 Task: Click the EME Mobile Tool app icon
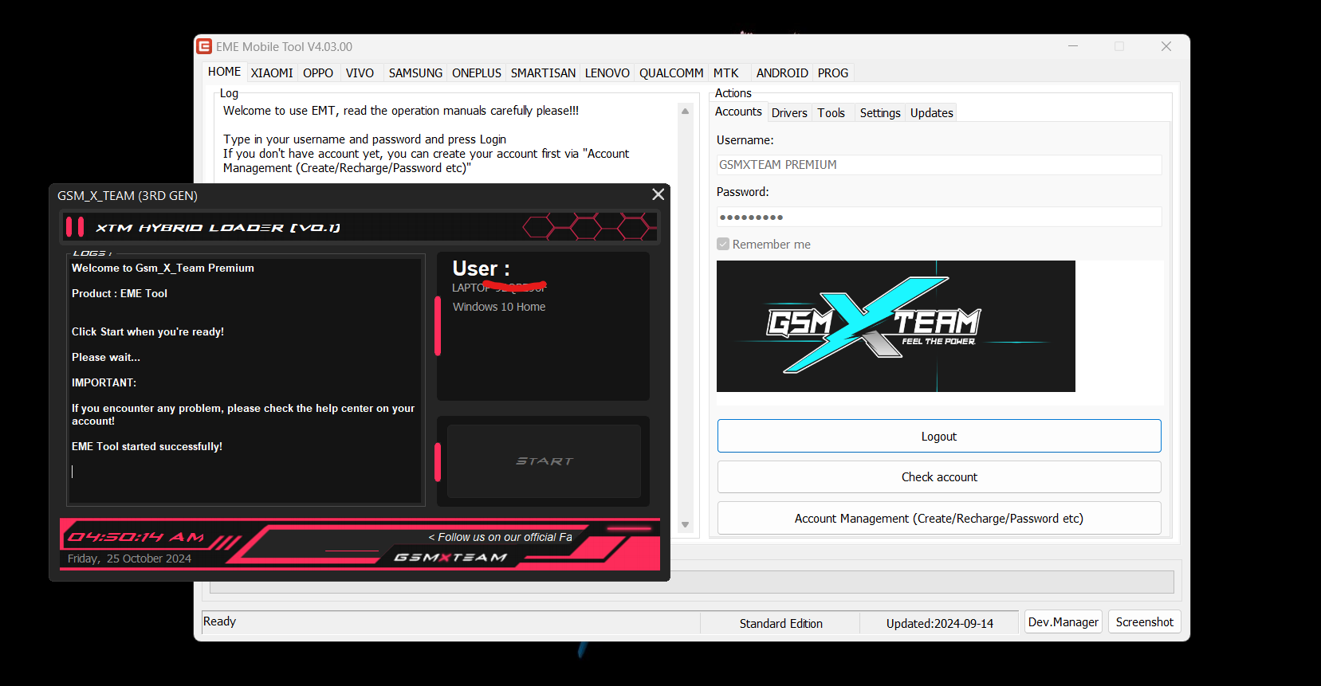(204, 47)
